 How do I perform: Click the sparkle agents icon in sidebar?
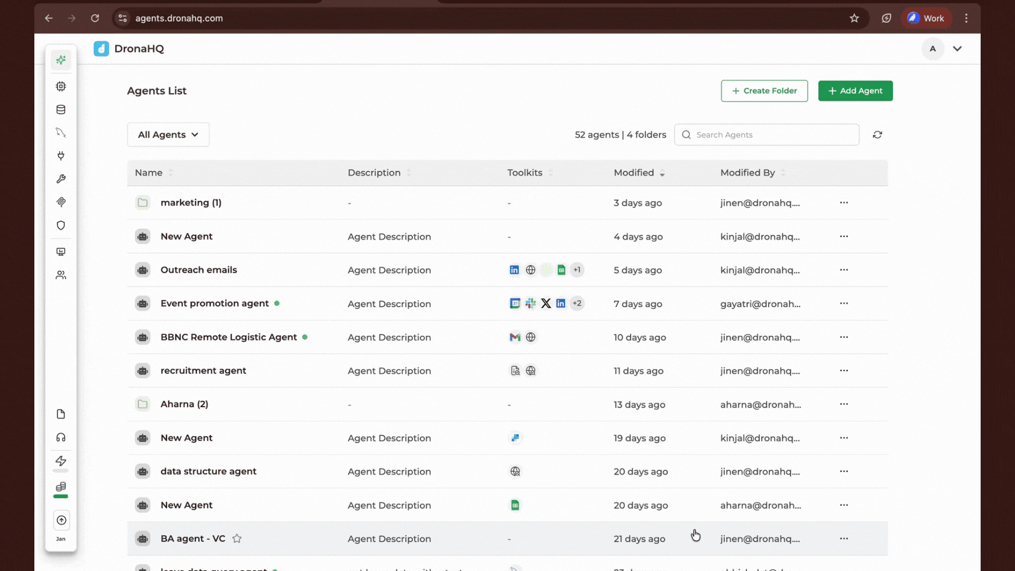click(x=61, y=60)
